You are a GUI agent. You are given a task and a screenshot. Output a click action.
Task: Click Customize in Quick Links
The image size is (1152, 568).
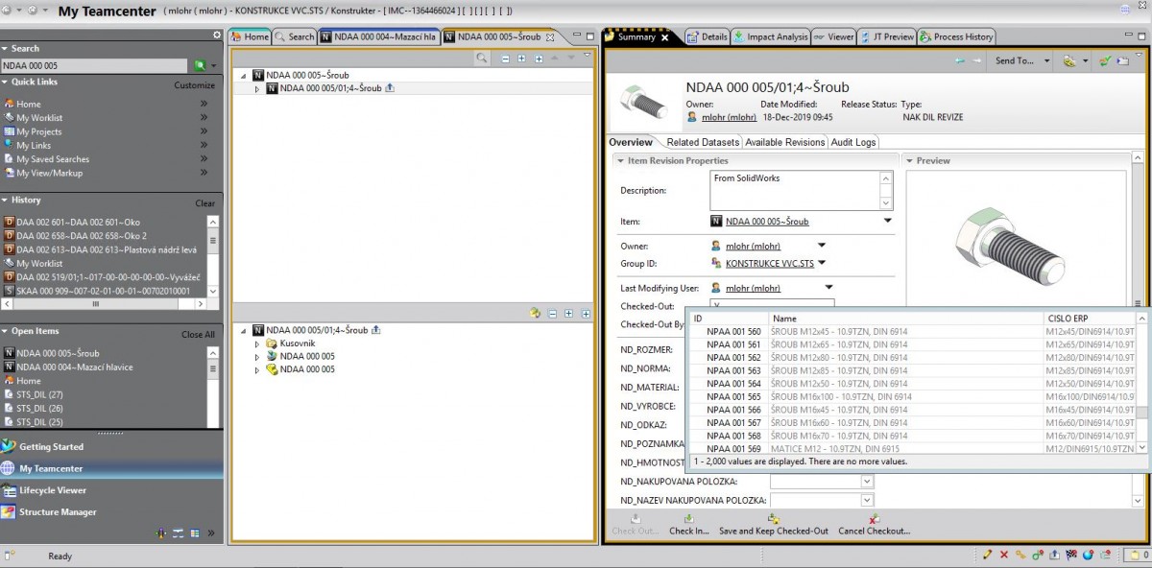194,85
